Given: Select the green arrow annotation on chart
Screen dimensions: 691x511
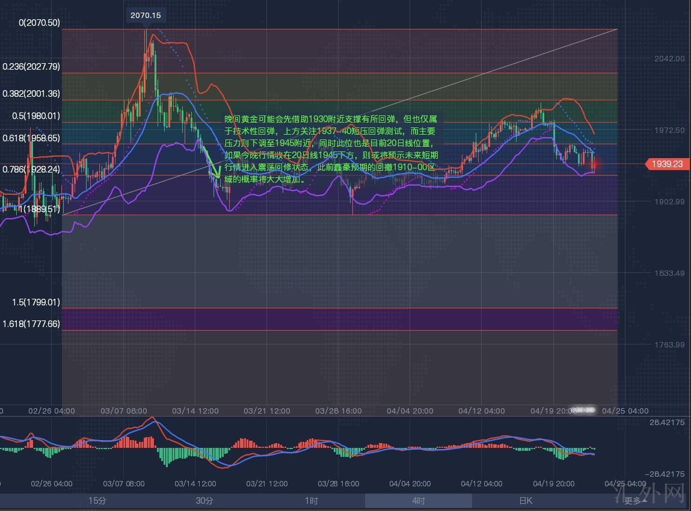Looking at the screenshot, I should click(209, 160).
